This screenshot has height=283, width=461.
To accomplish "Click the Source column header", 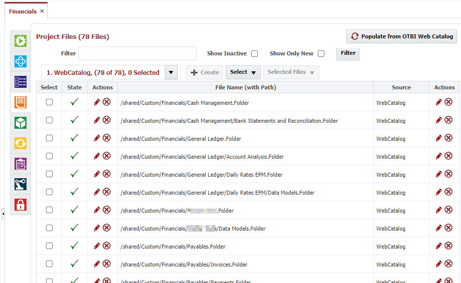I will pyautogui.click(x=401, y=87).
